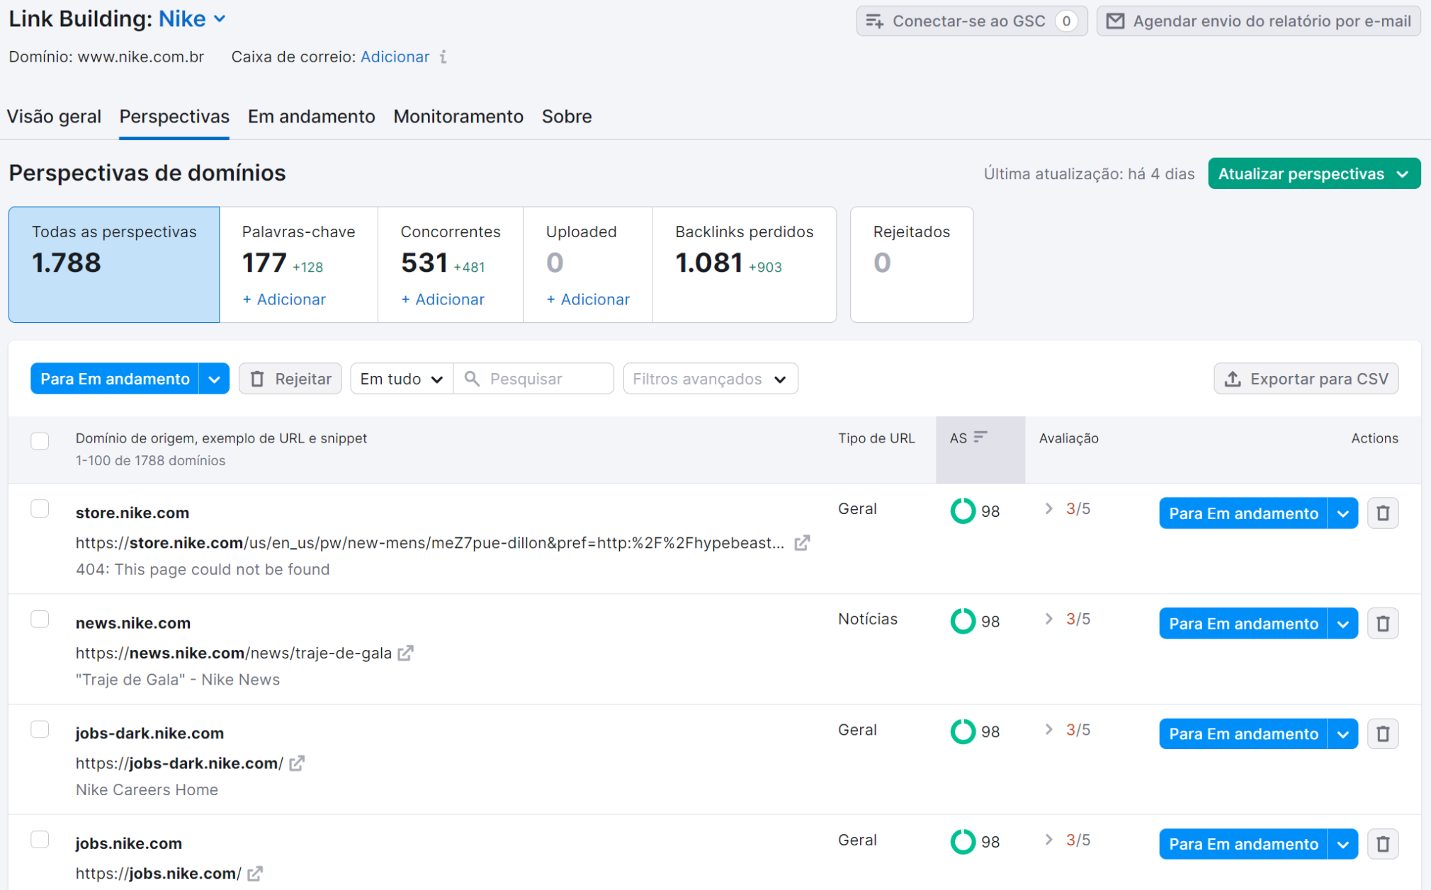The image size is (1431, 890).
Task: Select the Backlinks perdidos 1.081 card
Action: point(744,265)
